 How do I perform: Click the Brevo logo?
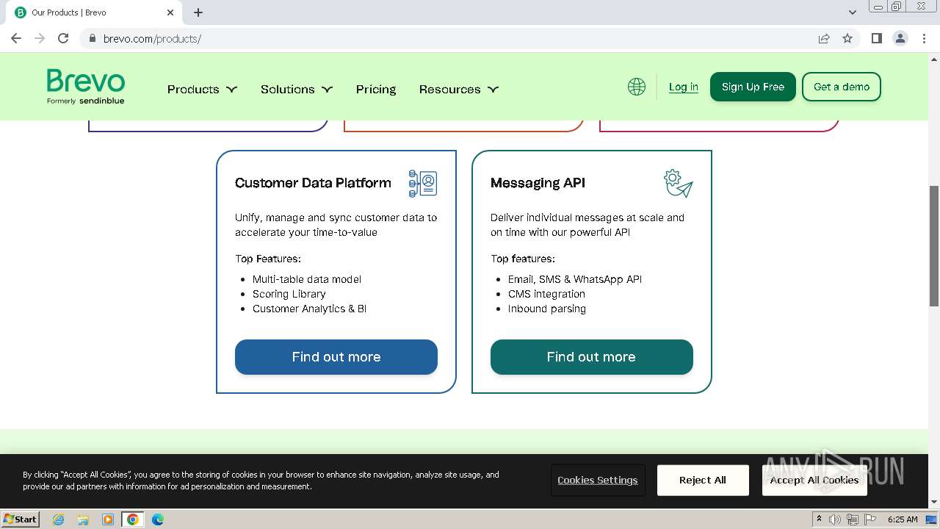(x=86, y=87)
